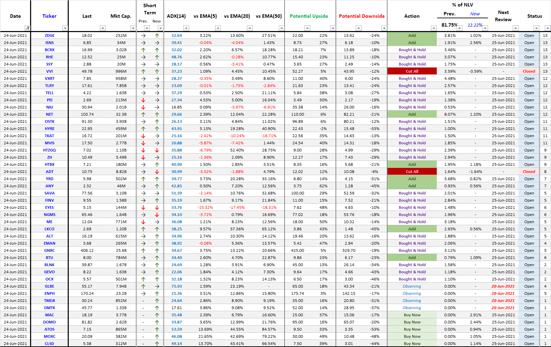
Task: Open the Mkt Cap. filter dropdown
Action: (133, 28)
